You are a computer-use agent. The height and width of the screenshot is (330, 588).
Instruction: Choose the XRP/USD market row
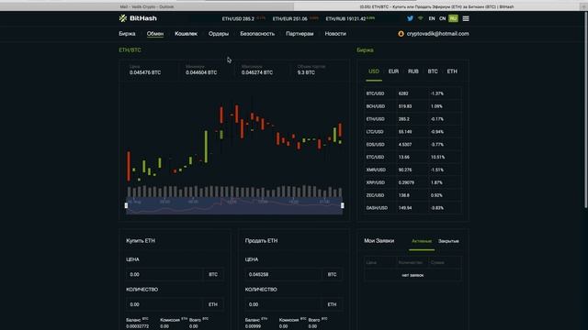click(x=413, y=182)
